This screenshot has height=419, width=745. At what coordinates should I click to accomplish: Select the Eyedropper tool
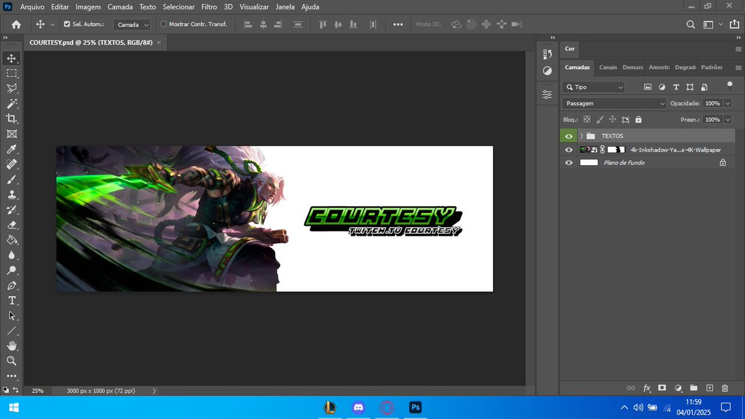[12, 149]
